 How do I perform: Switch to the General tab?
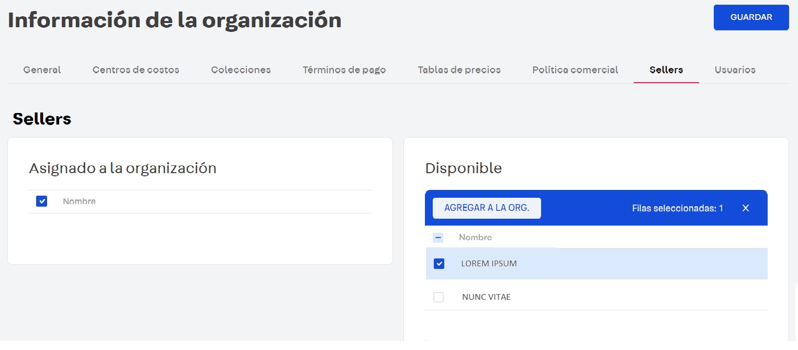tap(42, 70)
